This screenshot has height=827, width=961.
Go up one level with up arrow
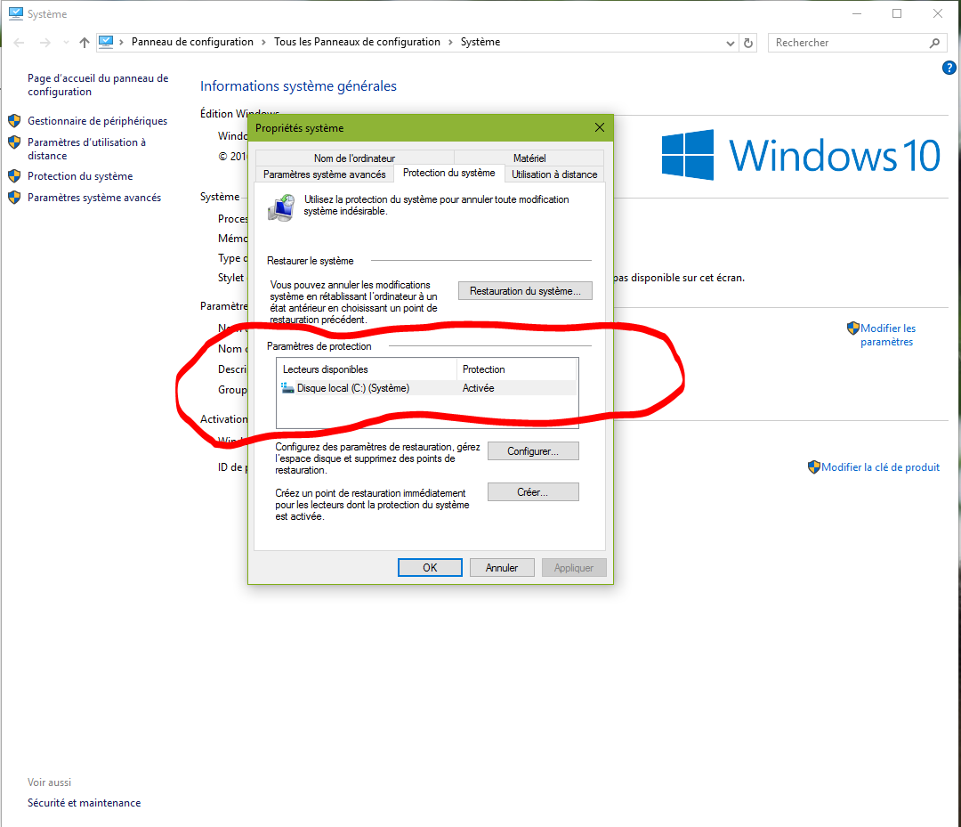[85, 43]
